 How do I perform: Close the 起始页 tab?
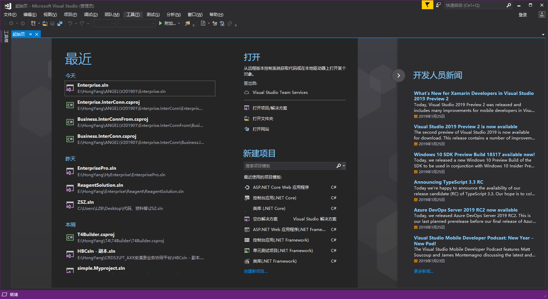click(x=37, y=34)
